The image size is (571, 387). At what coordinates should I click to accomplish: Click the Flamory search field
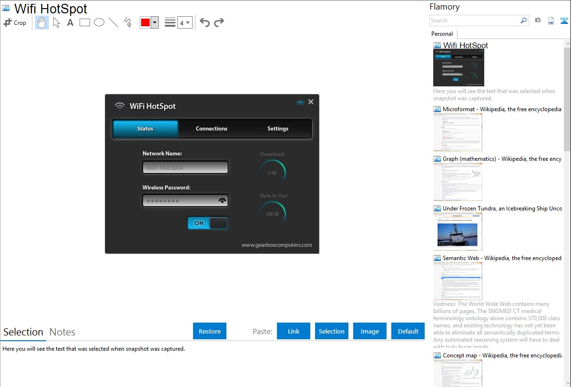(x=474, y=21)
